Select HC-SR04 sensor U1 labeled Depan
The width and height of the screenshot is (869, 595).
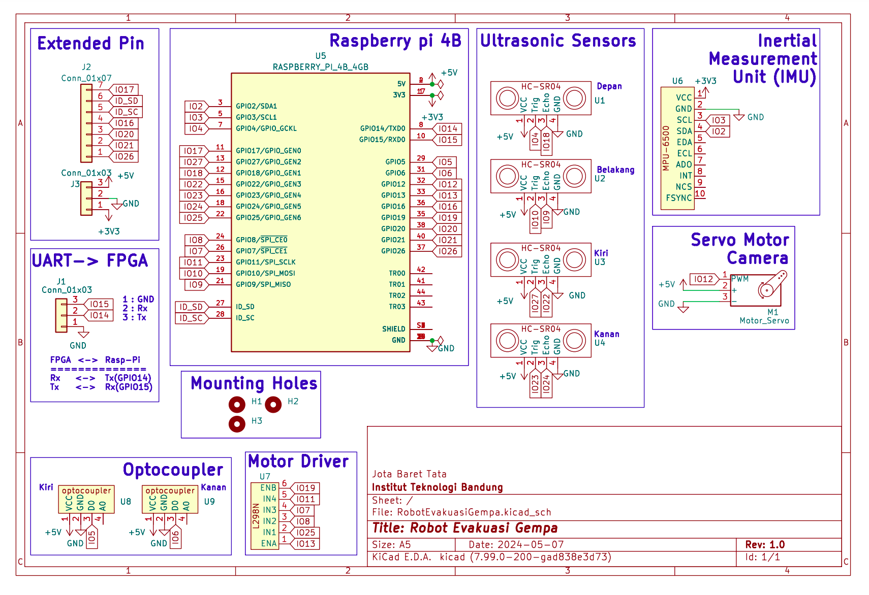tap(541, 98)
